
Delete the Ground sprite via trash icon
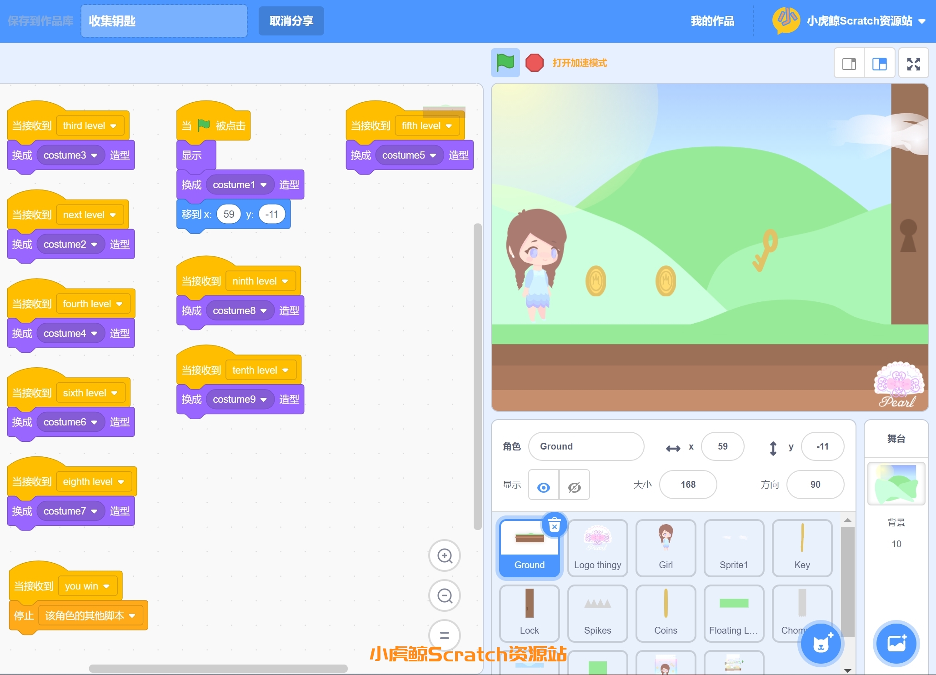click(554, 525)
